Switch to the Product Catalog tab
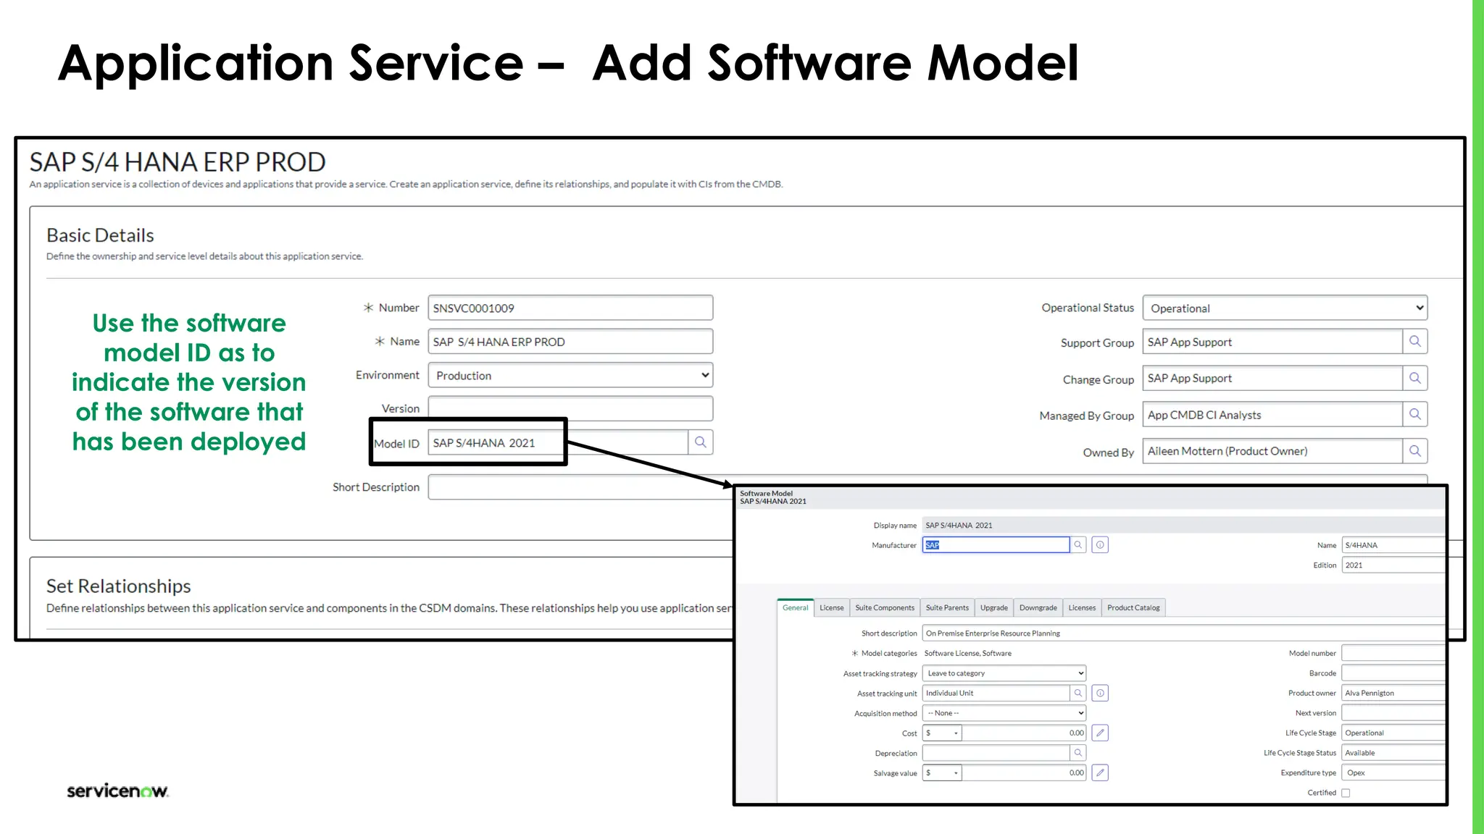 (x=1133, y=608)
